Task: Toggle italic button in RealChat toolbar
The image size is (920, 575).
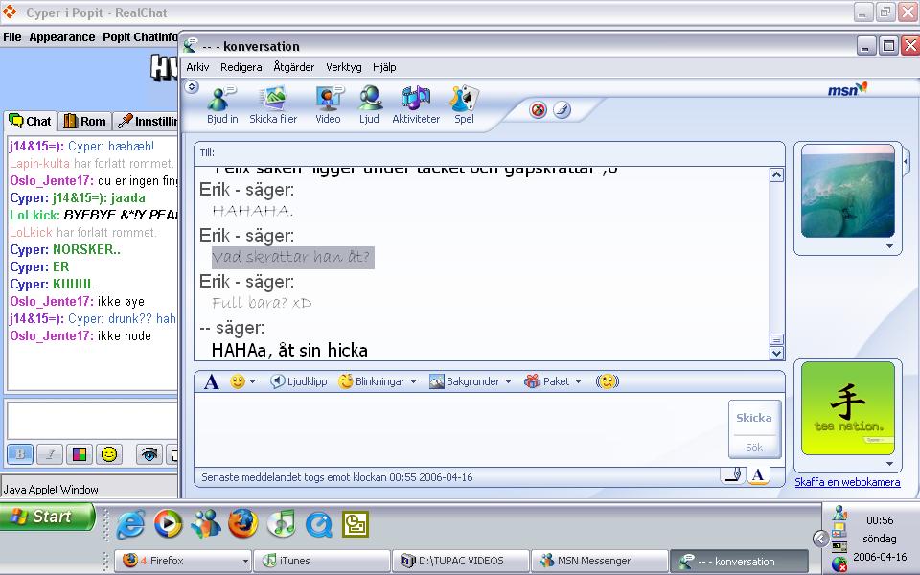Action: [x=49, y=453]
